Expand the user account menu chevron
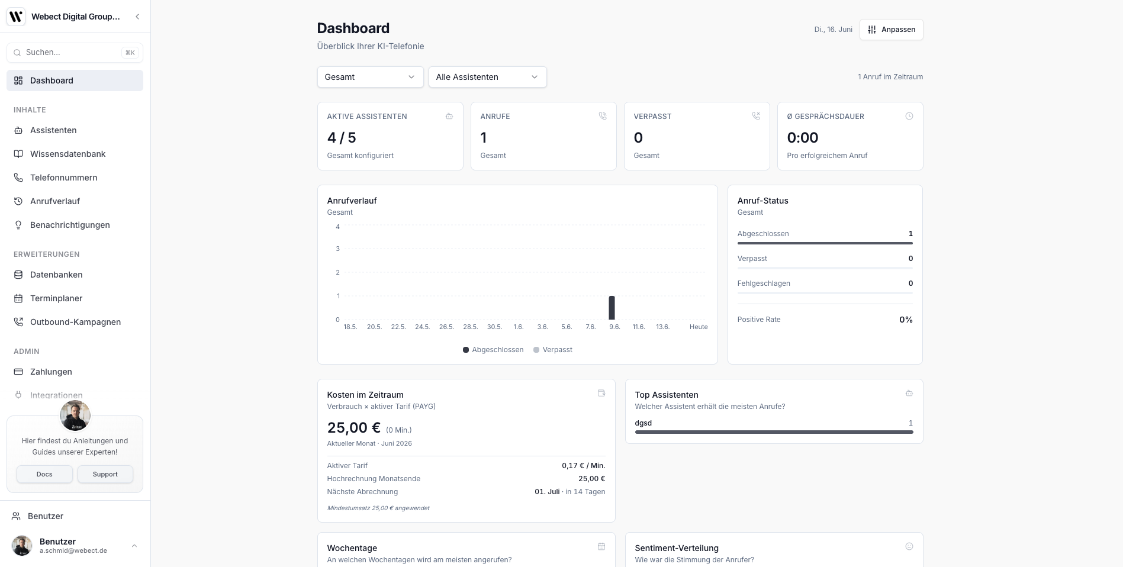The height and width of the screenshot is (567, 1123). tap(134, 546)
